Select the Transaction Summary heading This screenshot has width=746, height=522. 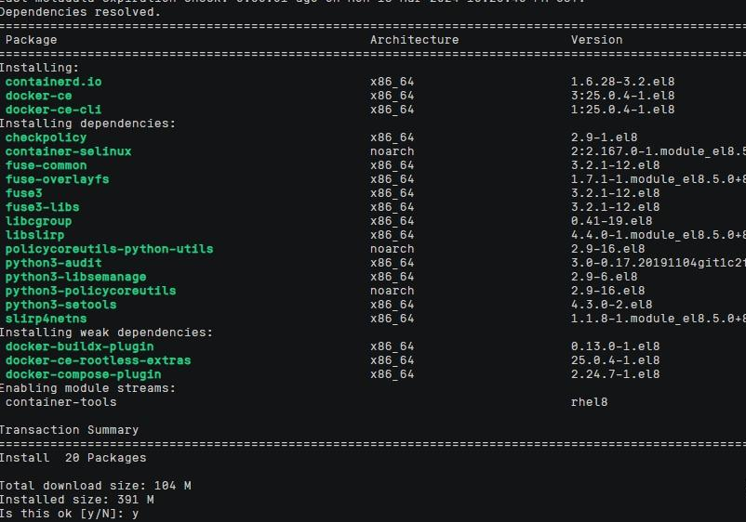[69, 430]
